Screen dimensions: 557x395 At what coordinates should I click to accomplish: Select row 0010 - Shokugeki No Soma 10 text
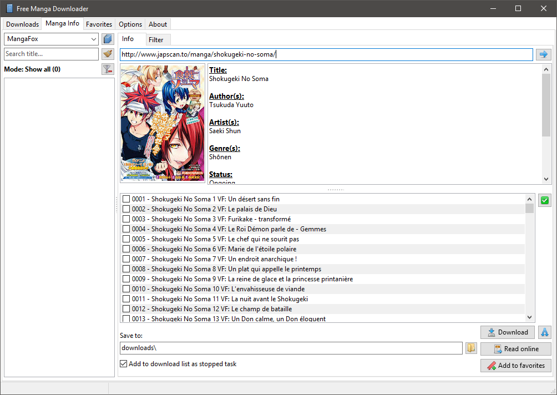pyautogui.click(x=219, y=289)
